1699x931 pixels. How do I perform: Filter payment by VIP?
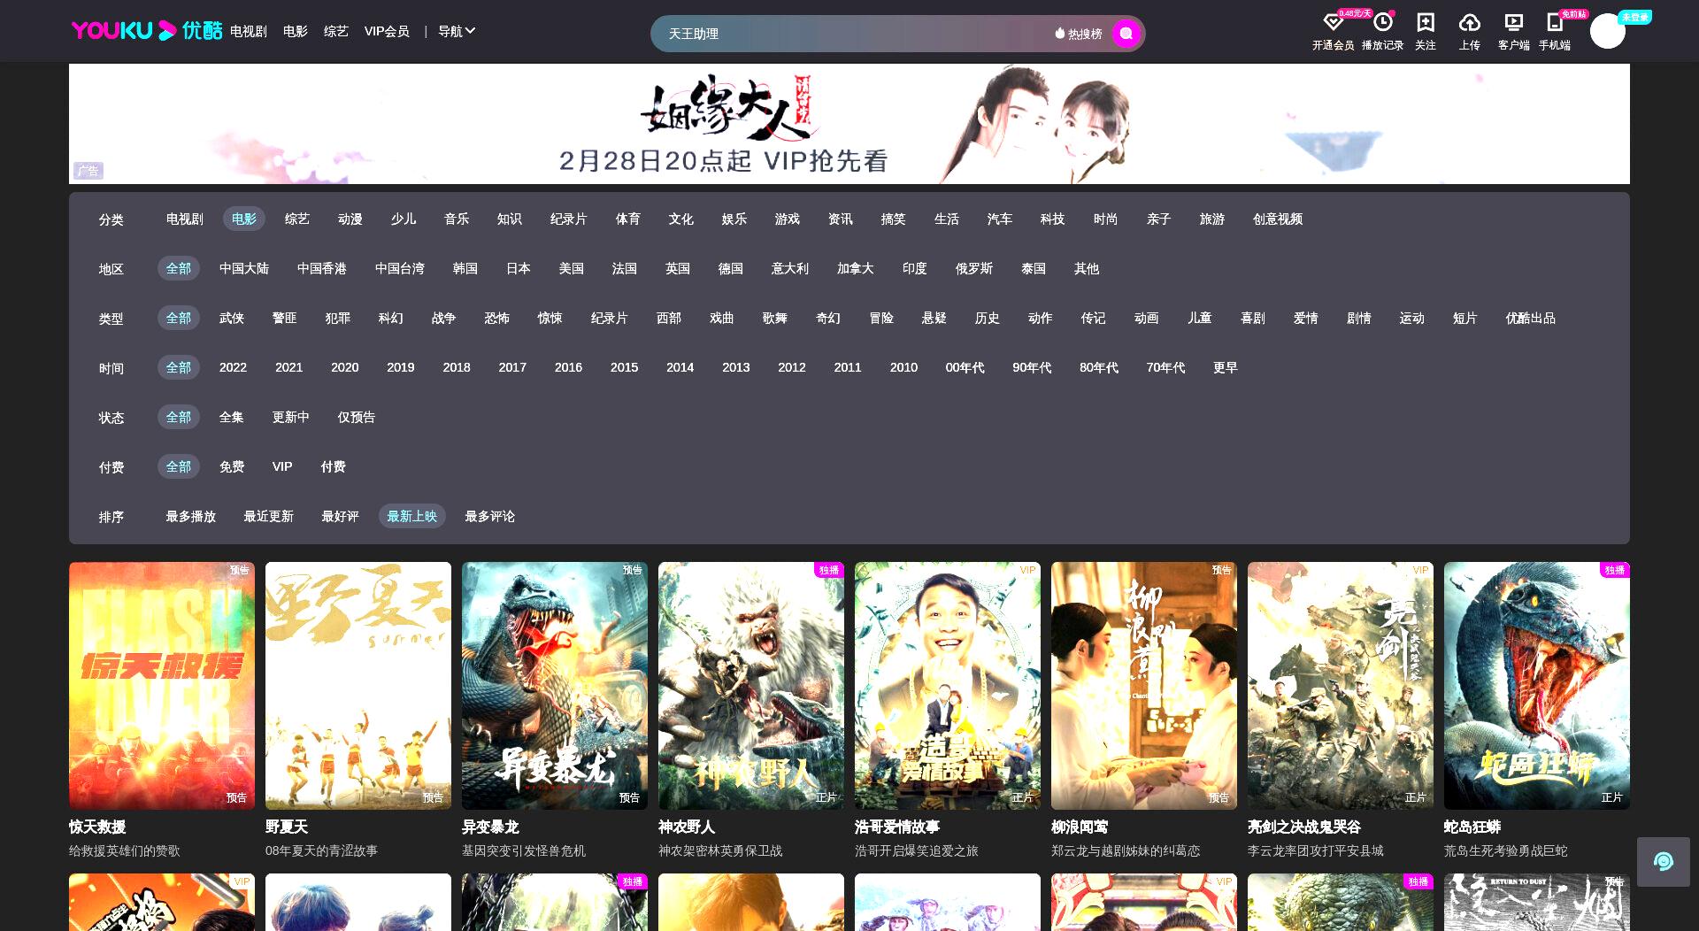pos(281,466)
